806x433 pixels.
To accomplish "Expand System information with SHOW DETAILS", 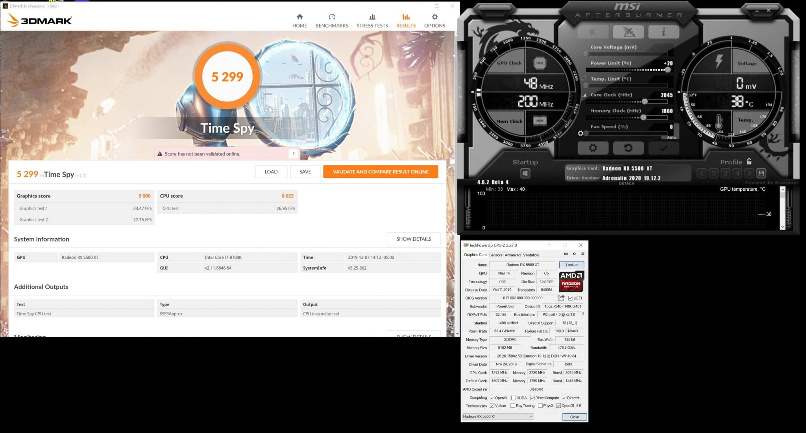I will [x=414, y=239].
